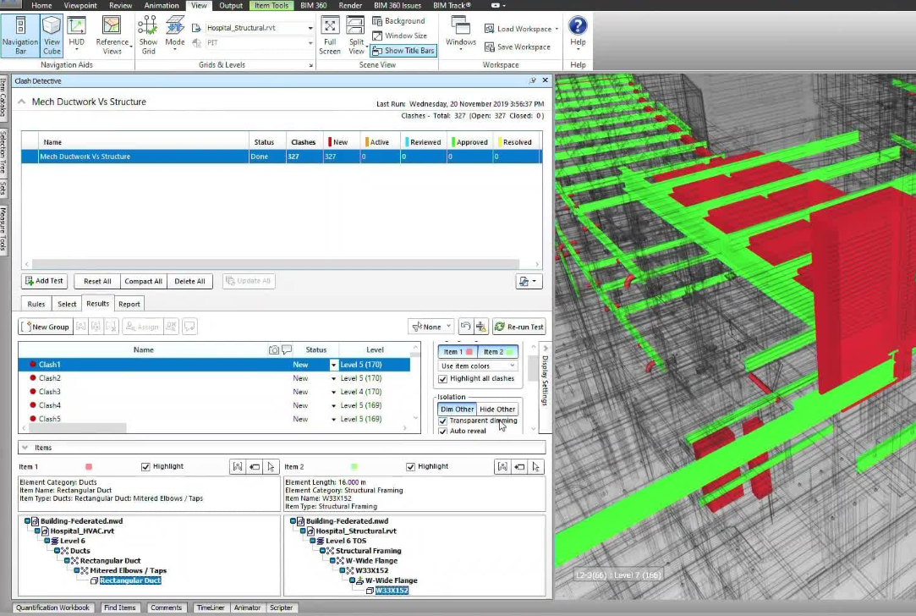
Task: Click the Help question mark icon
Action: click(578, 26)
